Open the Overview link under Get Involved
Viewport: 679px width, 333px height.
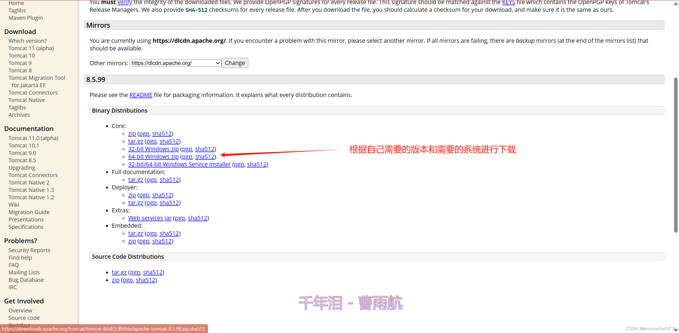pyautogui.click(x=20, y=311)
